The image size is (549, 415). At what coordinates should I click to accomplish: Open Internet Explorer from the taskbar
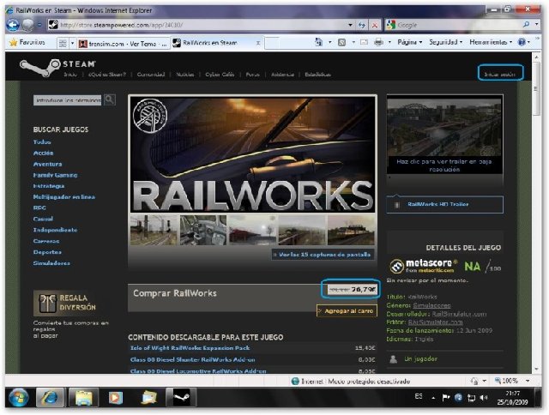click(x=51, y=398)
